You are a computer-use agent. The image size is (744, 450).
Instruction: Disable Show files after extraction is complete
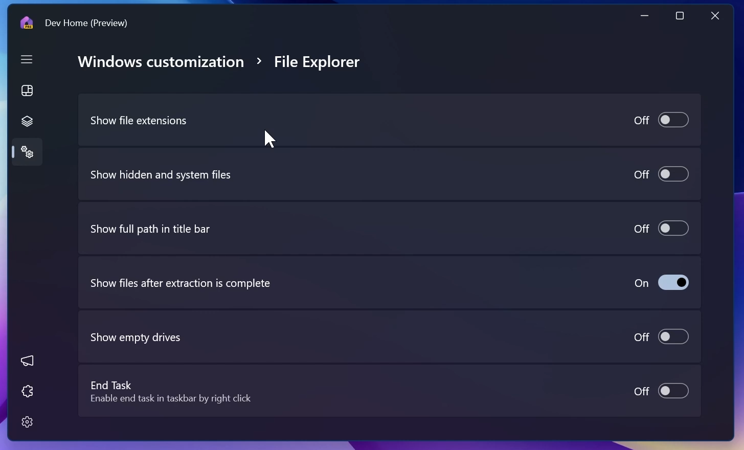pos(673,282)
